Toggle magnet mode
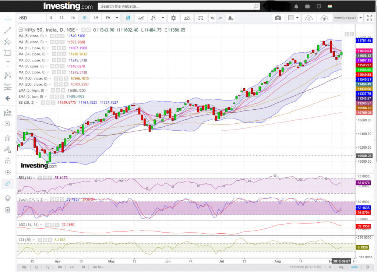Image resolution: width=377 pixels, height=272 pixels. [8, 138]
